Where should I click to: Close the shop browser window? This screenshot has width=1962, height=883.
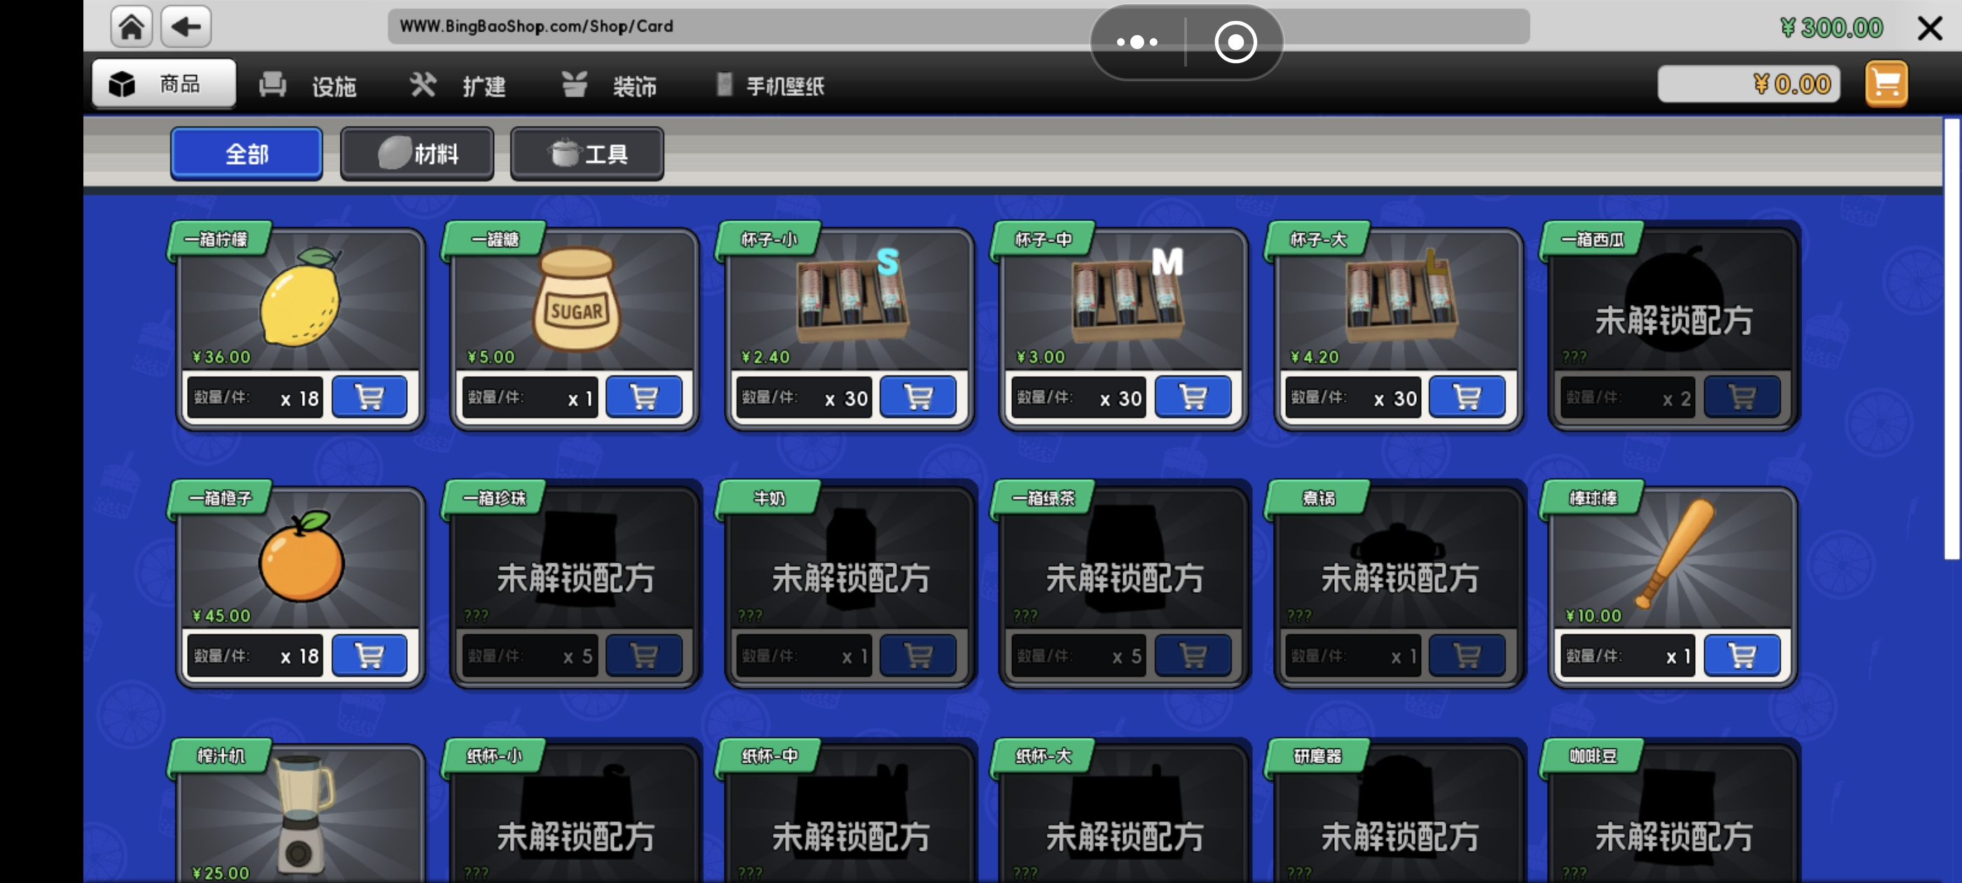[1929, 28]
